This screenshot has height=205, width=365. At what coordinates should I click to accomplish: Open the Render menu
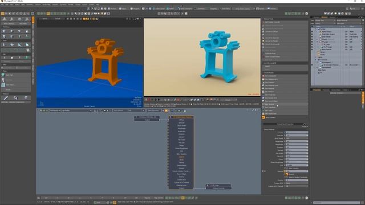(x=71, y=5)
